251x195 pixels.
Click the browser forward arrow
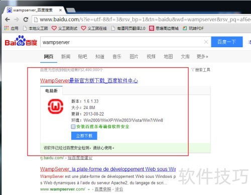coord(17,20)
